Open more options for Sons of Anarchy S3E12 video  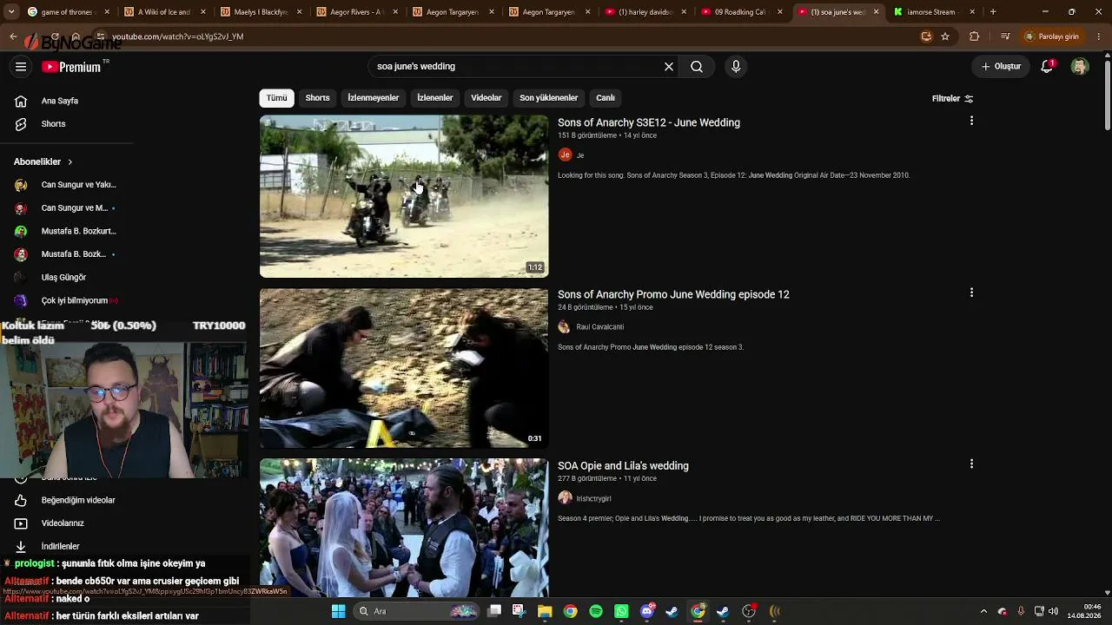pos(971,121)
